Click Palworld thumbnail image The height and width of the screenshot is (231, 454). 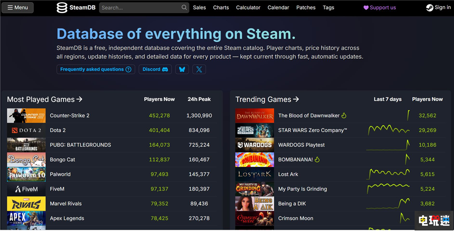[26, 174]
